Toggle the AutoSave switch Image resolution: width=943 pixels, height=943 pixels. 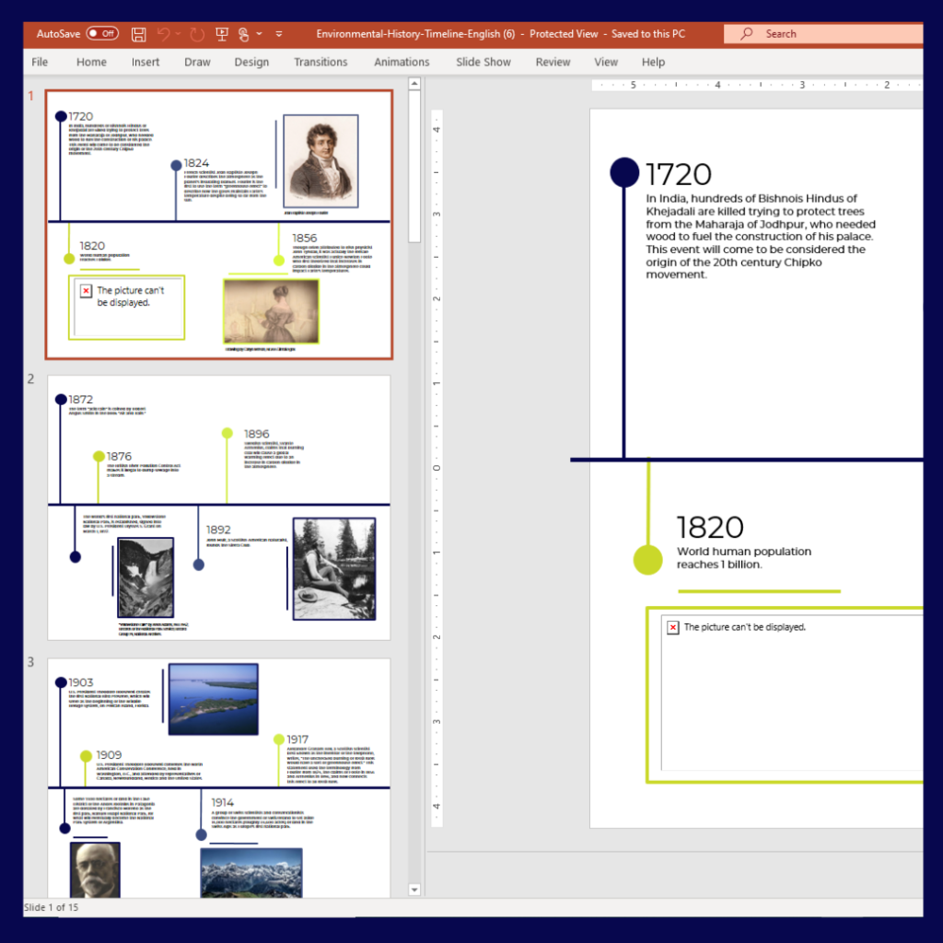(x=102, y=34)
